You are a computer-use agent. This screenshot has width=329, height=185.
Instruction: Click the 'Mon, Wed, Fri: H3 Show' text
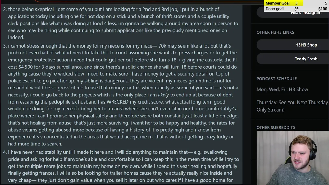tap(282, 89)
